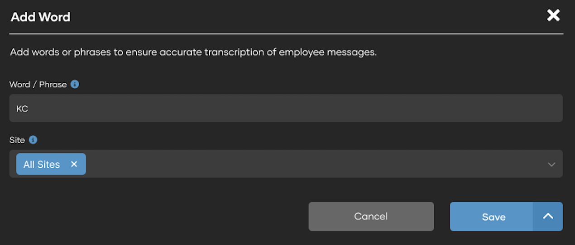Show Site help tooltip icon
This screenshot has height=245, width=575.
[33, 140]
